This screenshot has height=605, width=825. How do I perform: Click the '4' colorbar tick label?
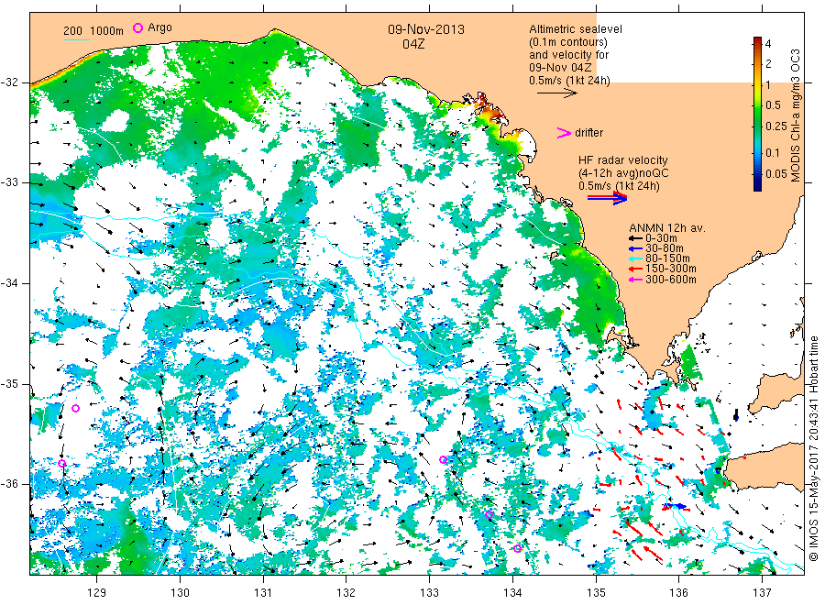point(768,44)
